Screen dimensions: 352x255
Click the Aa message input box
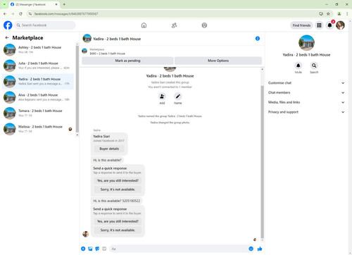[179, 249]
